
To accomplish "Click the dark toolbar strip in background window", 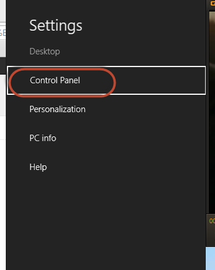I will (3, 65).
